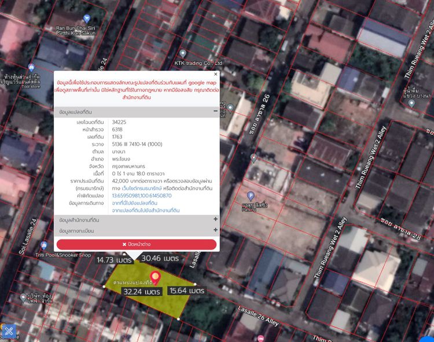Image resolution: width=434 pixels, height=342 pixels.
Task: Click the tool store marker at left edge
Action: tap(31, 68)
